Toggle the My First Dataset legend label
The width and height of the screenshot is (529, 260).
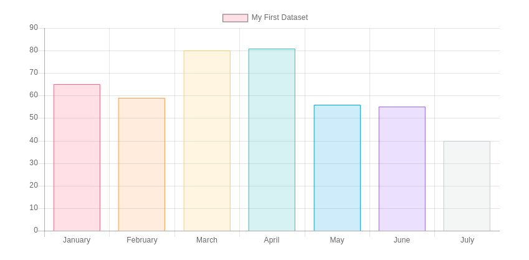tap(279, 18)
